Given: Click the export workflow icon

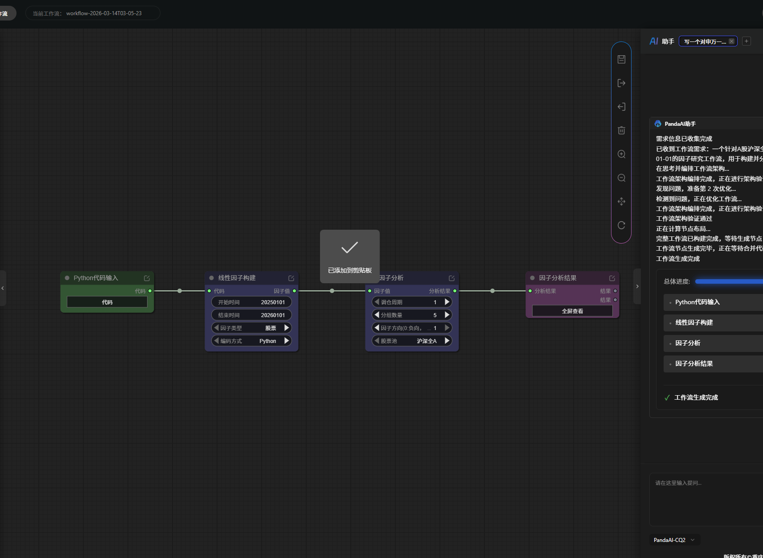Looking at the screenshot, I should [621, 83].
